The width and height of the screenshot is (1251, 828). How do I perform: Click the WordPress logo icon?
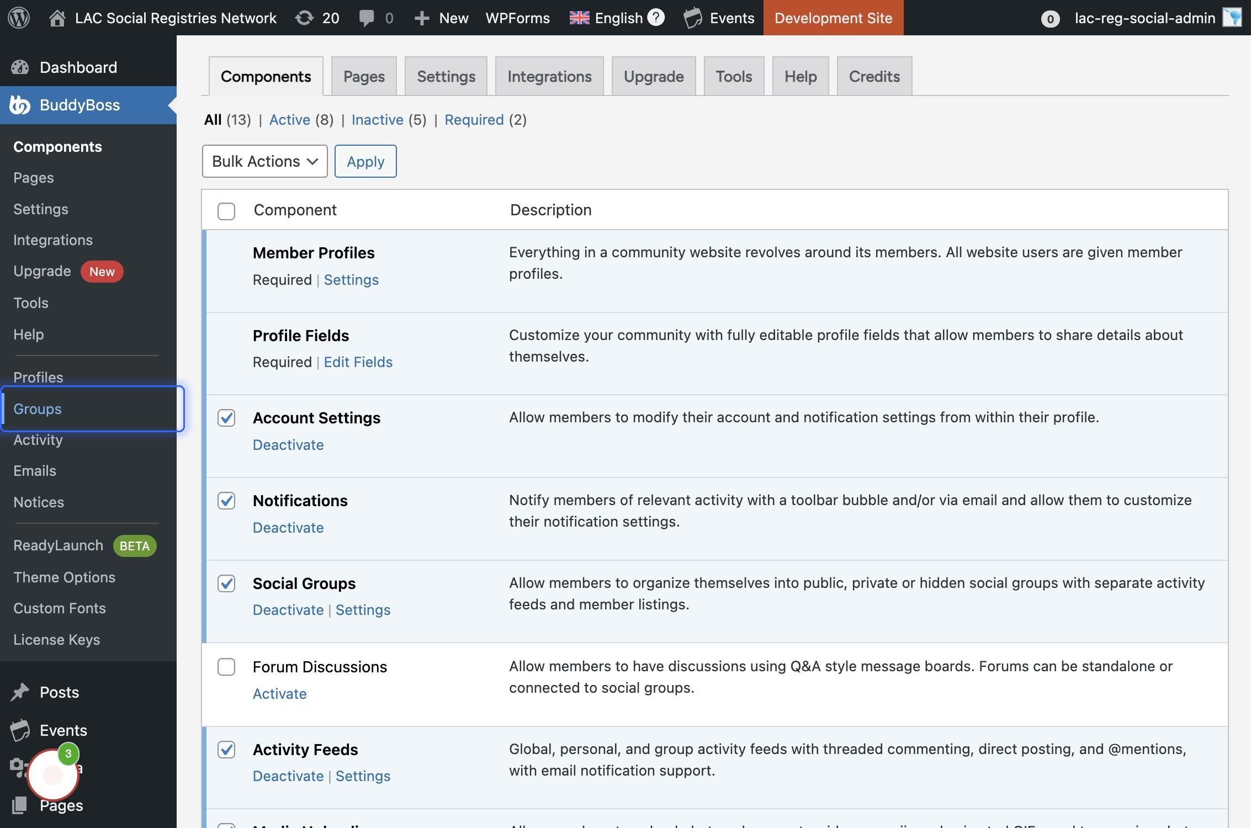pos(19,18)
